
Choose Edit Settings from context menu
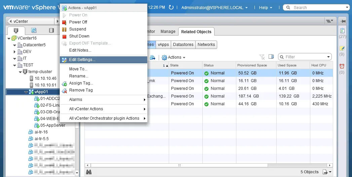pos(82,60)
